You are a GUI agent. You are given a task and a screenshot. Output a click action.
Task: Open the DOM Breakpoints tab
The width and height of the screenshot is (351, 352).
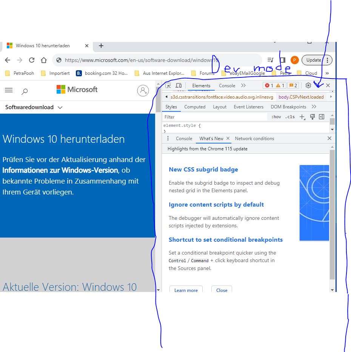pyautogui.click(x=288, y=107)
